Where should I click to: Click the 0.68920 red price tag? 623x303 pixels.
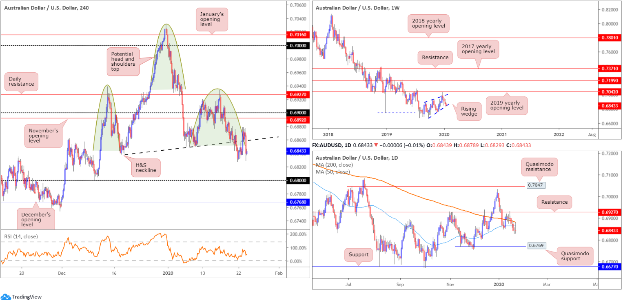coord(298,120)
